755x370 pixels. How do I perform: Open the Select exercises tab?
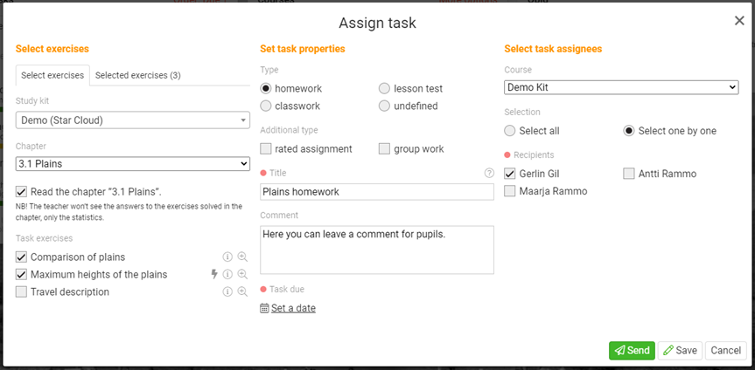(52, 76)
